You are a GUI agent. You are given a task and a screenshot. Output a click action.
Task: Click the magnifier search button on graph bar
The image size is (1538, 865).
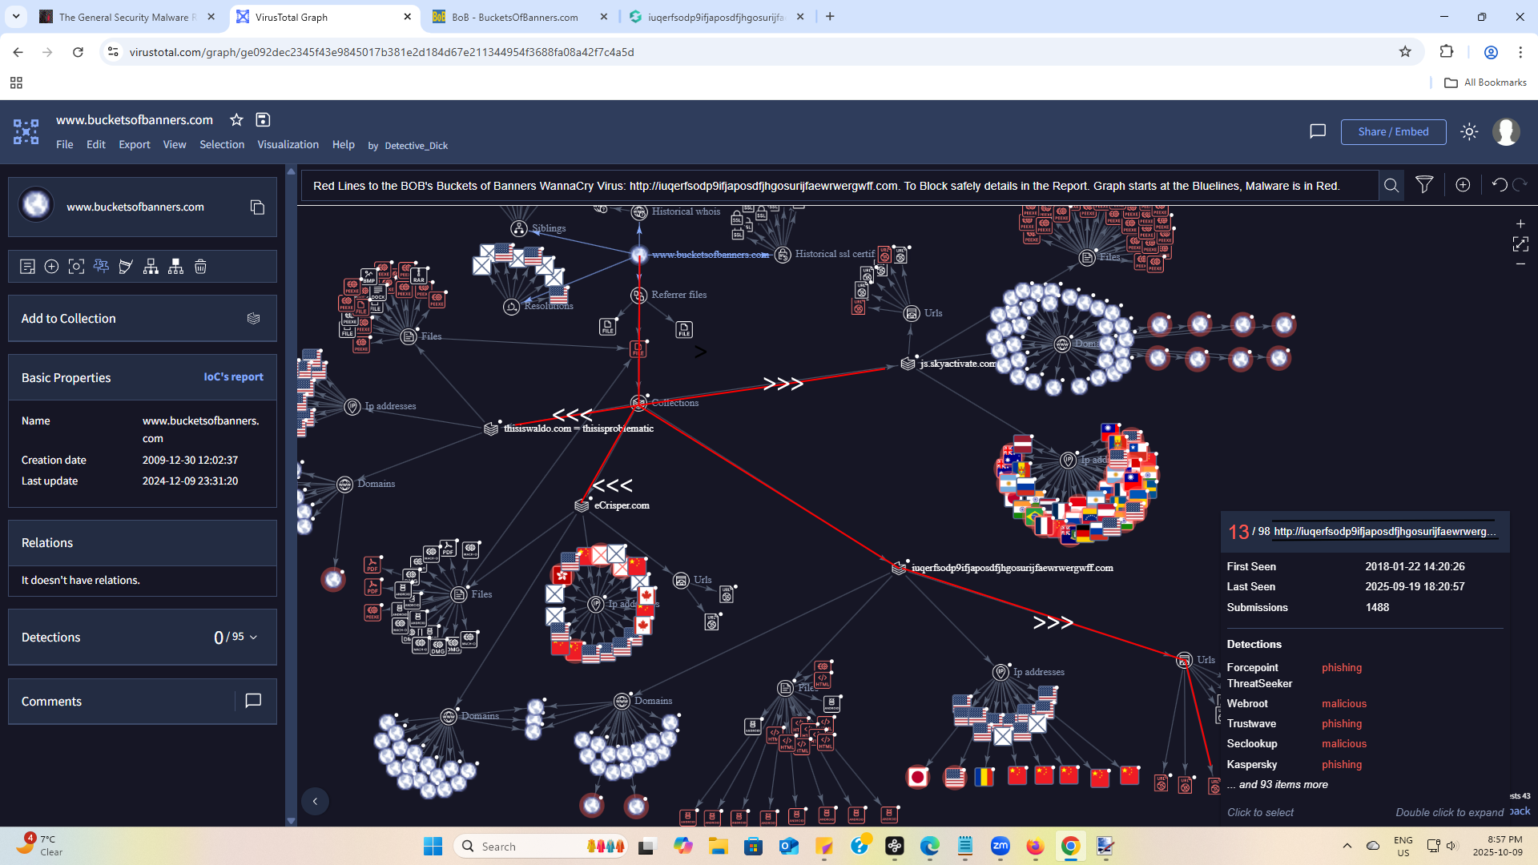tap(1391, 186)
